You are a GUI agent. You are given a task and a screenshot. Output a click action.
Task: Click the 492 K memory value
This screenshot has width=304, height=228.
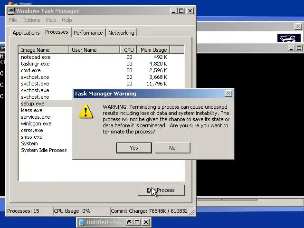161,57
